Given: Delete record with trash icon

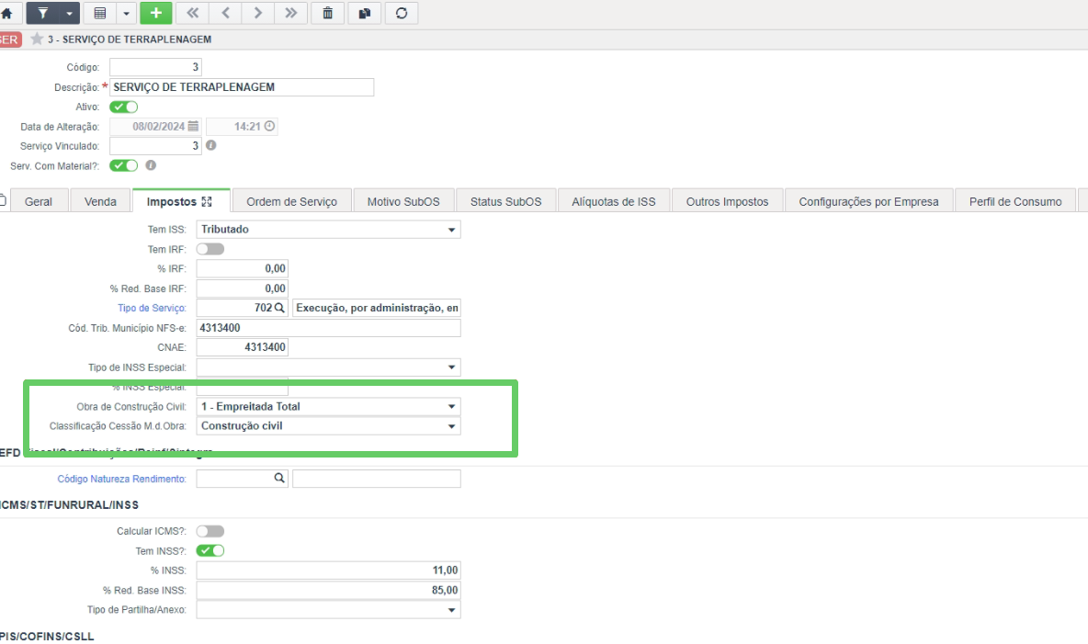Looking at the screenshot, I should pyautogui.click(x=327, y=13).
